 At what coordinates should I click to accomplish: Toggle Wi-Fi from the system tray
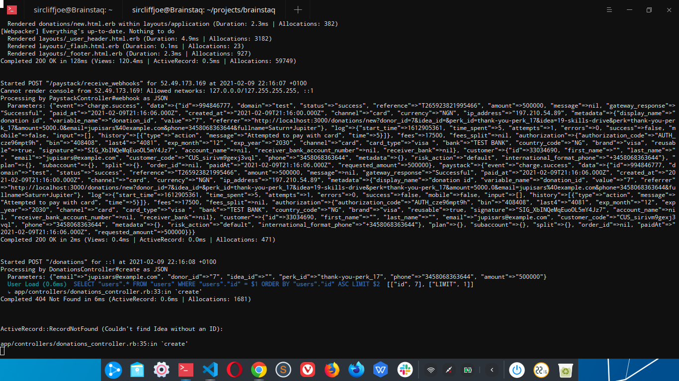click(x=430, y=370)
